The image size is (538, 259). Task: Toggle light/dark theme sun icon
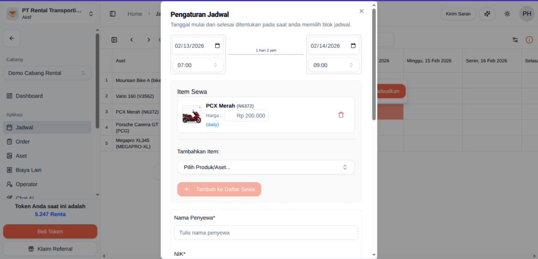[507, 14]
